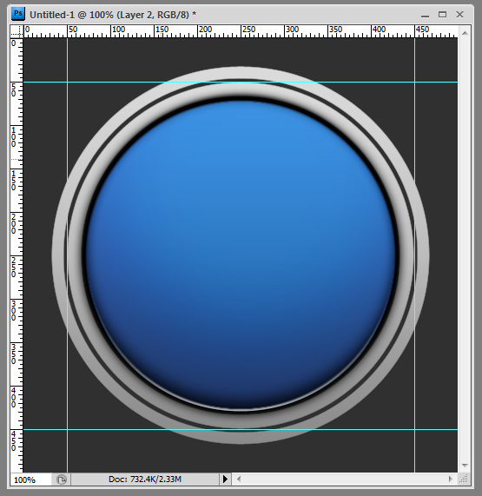
Task: Open the document info flyout arrow
Action: [x=225, y=479]
